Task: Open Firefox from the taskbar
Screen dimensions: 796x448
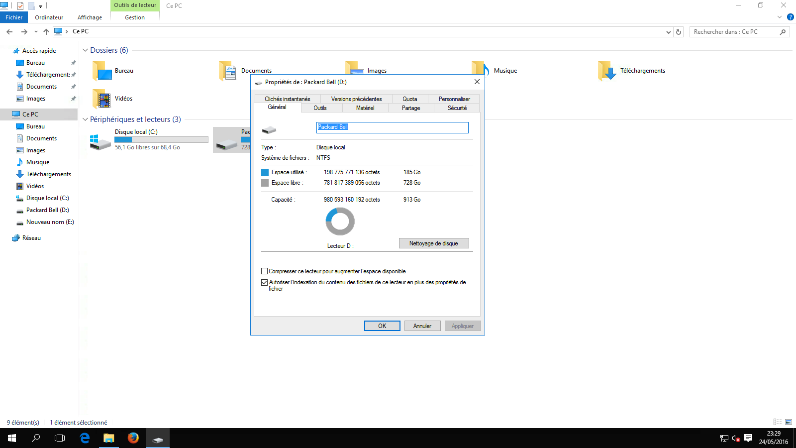Action: click(x=133, y=438)
